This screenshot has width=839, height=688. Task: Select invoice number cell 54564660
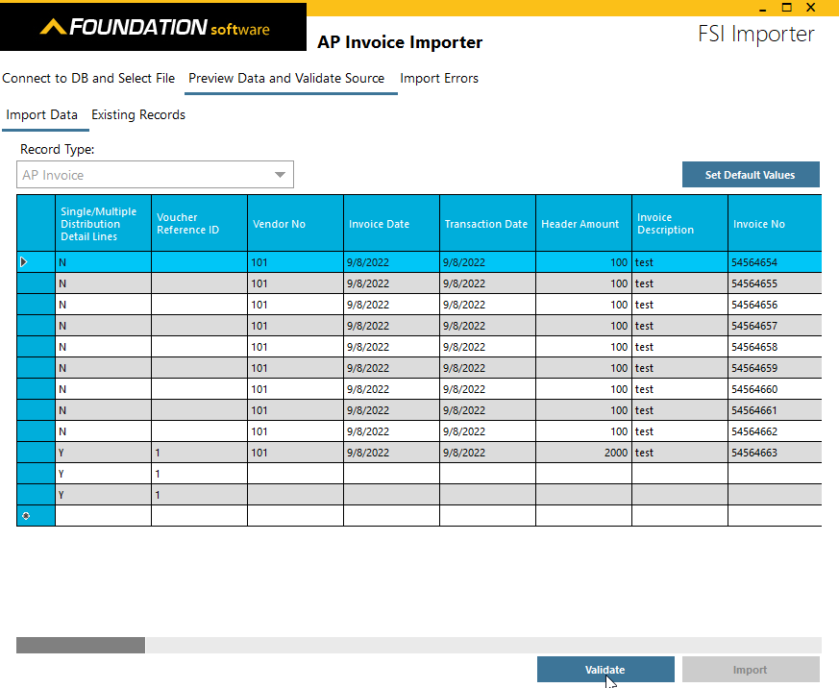tap(775, 389)
